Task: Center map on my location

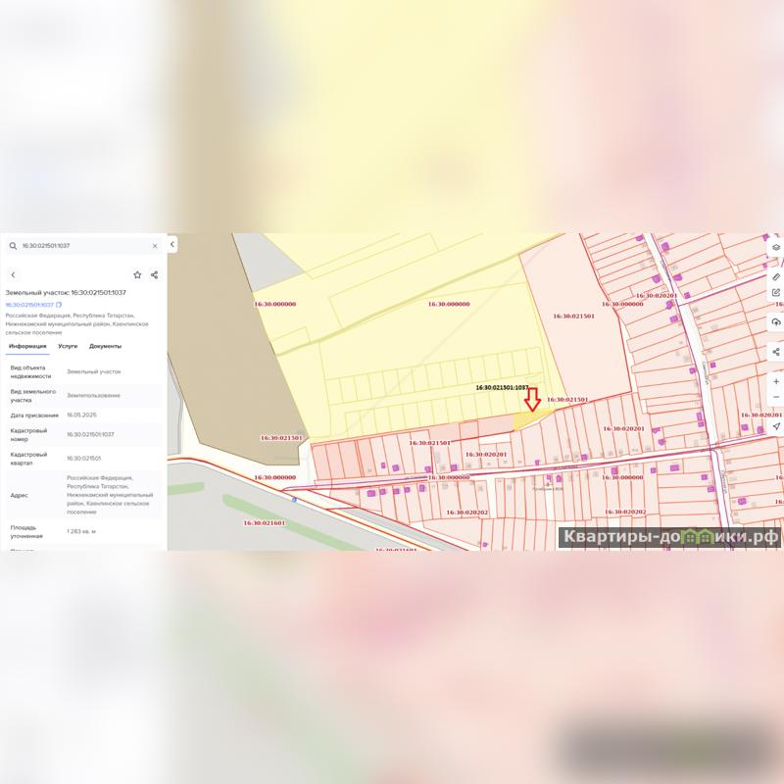Action: [x=776, y=426]
